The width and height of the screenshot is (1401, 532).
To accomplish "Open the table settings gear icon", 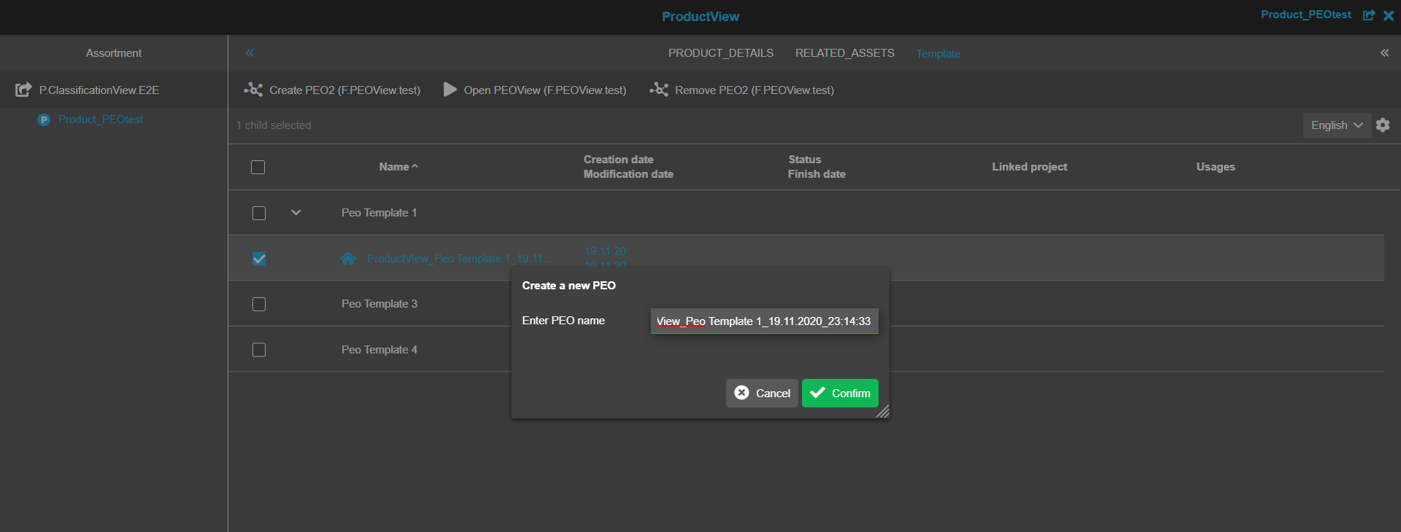I will 1383,125.
